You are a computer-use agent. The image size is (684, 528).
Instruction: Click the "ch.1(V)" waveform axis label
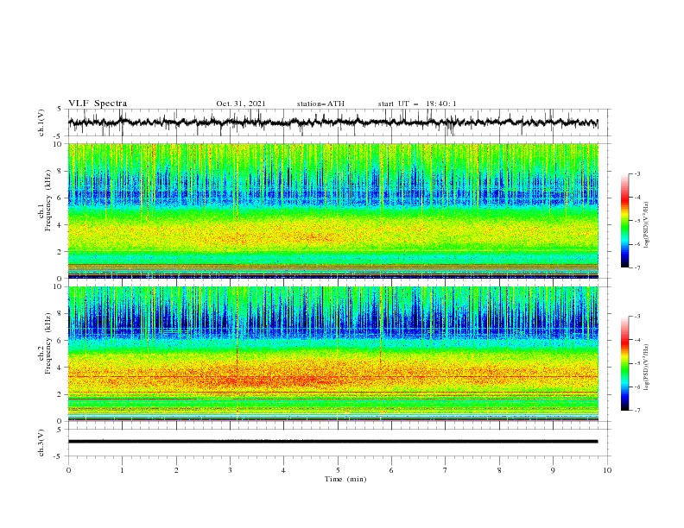point(41,123)
